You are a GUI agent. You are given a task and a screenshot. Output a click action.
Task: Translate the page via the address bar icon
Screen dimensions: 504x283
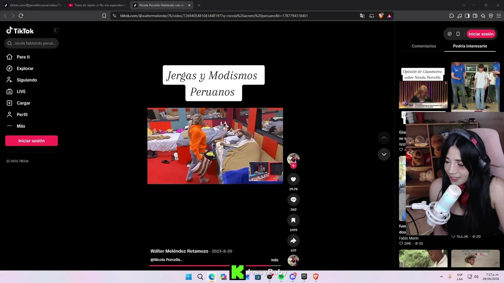click(x=362, y=16)
